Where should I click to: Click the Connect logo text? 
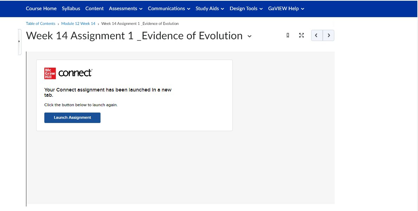click(75, 73)
